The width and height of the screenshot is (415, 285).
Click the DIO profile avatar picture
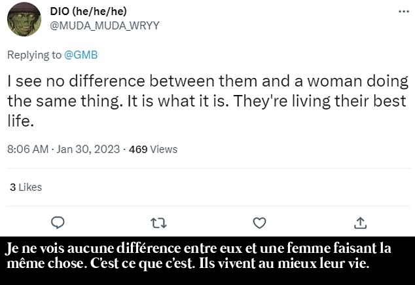click(24, 19)
